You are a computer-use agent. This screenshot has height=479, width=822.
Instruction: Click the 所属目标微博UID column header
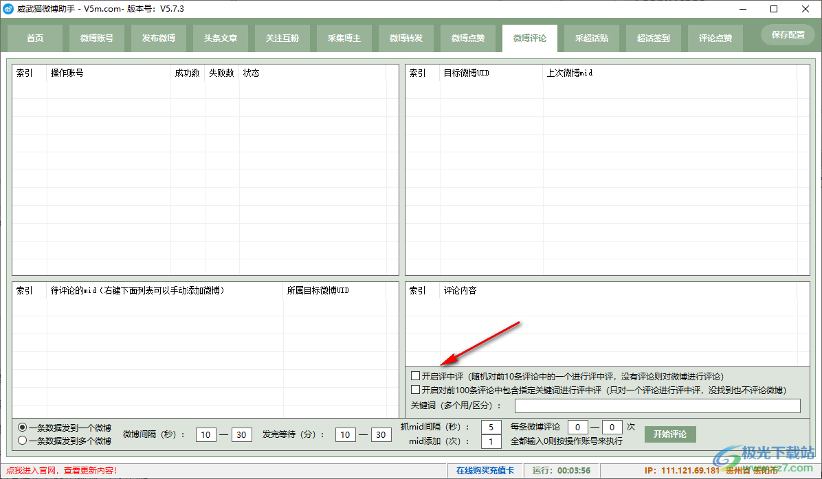(335, 290)
